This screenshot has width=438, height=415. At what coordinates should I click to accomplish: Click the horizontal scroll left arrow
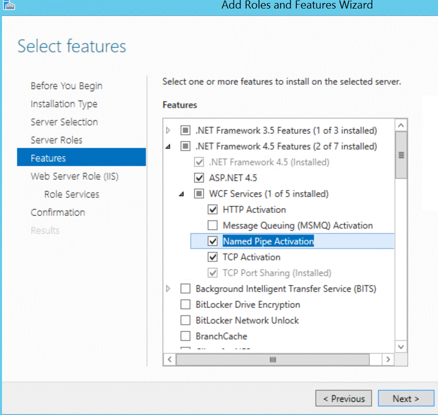(170, 360)
